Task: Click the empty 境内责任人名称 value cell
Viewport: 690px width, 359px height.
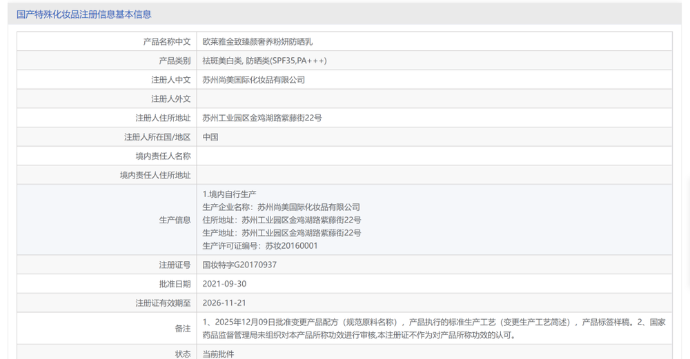Action: click(433, 156)
